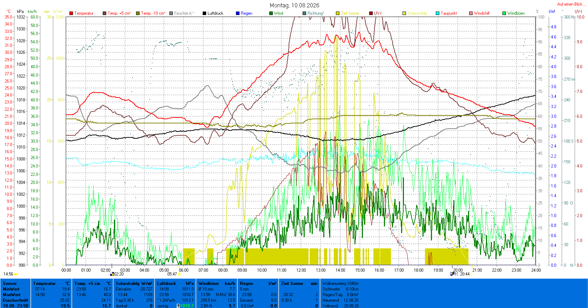
Task: Click the Solarstrahlg W/m² table header
Action: pos(134,284)
